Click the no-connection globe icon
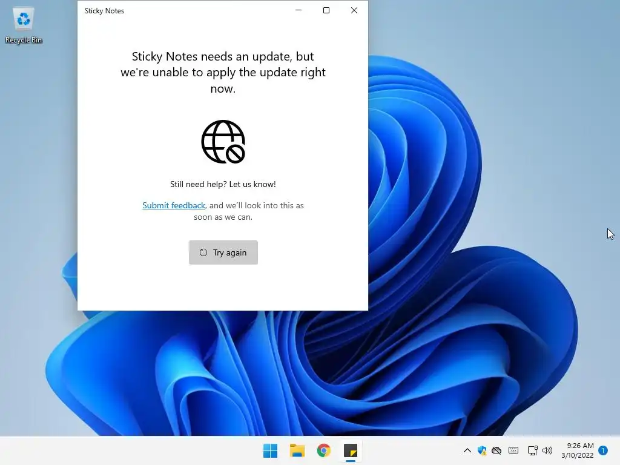The width and height of the screenshot is (620, 465). [x=223, y=142]
